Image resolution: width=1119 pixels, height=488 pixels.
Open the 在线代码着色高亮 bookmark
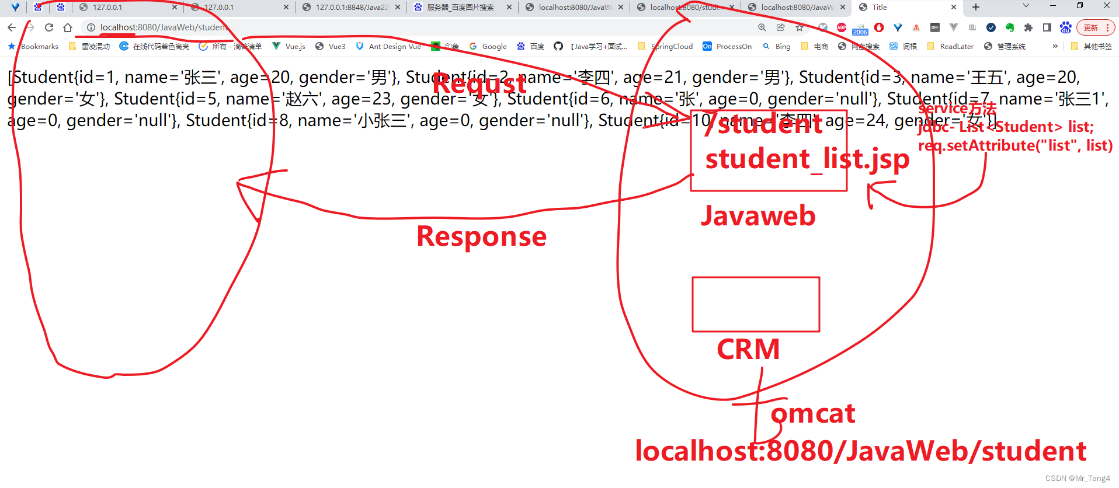tap(154, 46)
